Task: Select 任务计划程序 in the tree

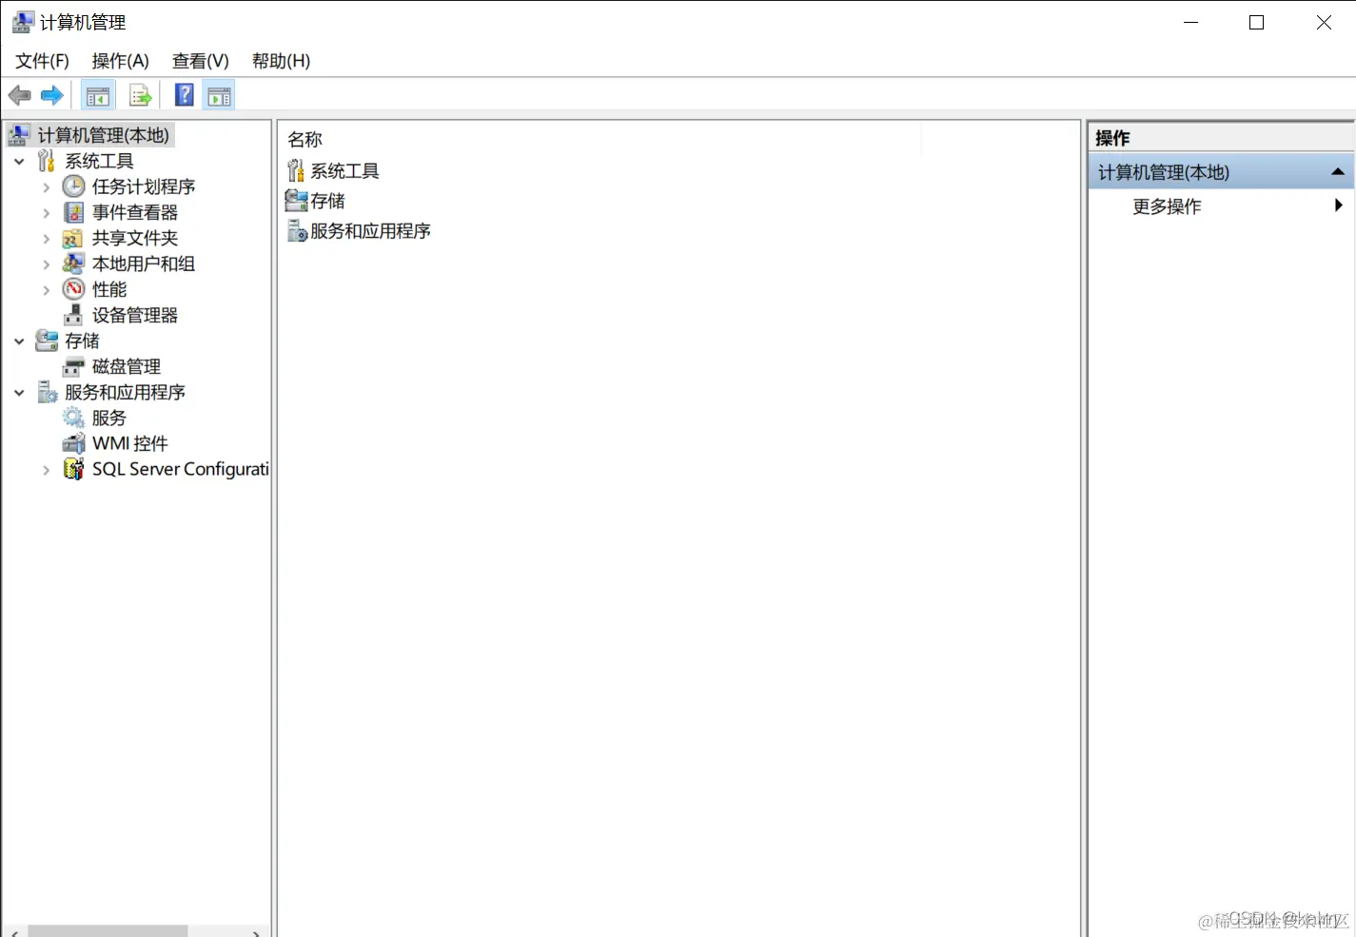Action: (144, 186)
